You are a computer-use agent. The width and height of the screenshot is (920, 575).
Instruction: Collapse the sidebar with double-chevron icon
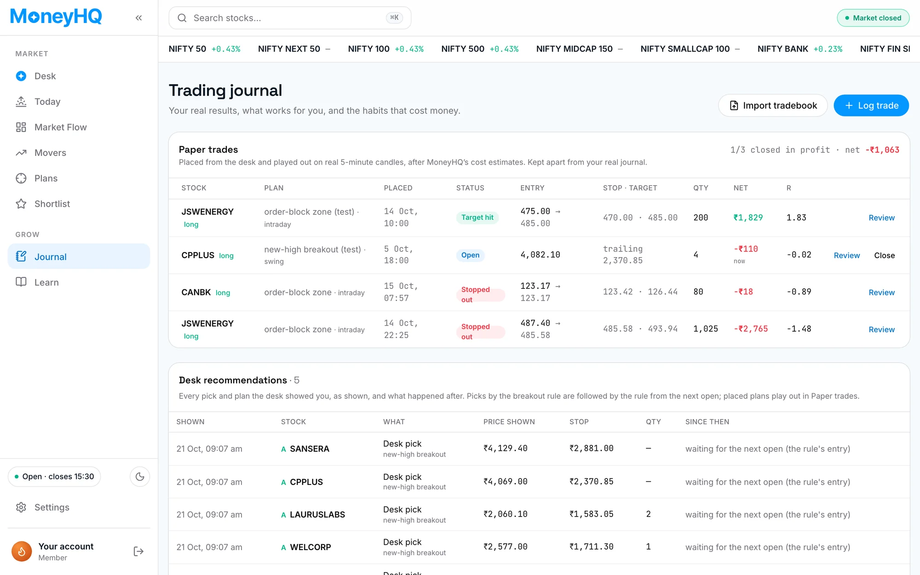(138, 18)
